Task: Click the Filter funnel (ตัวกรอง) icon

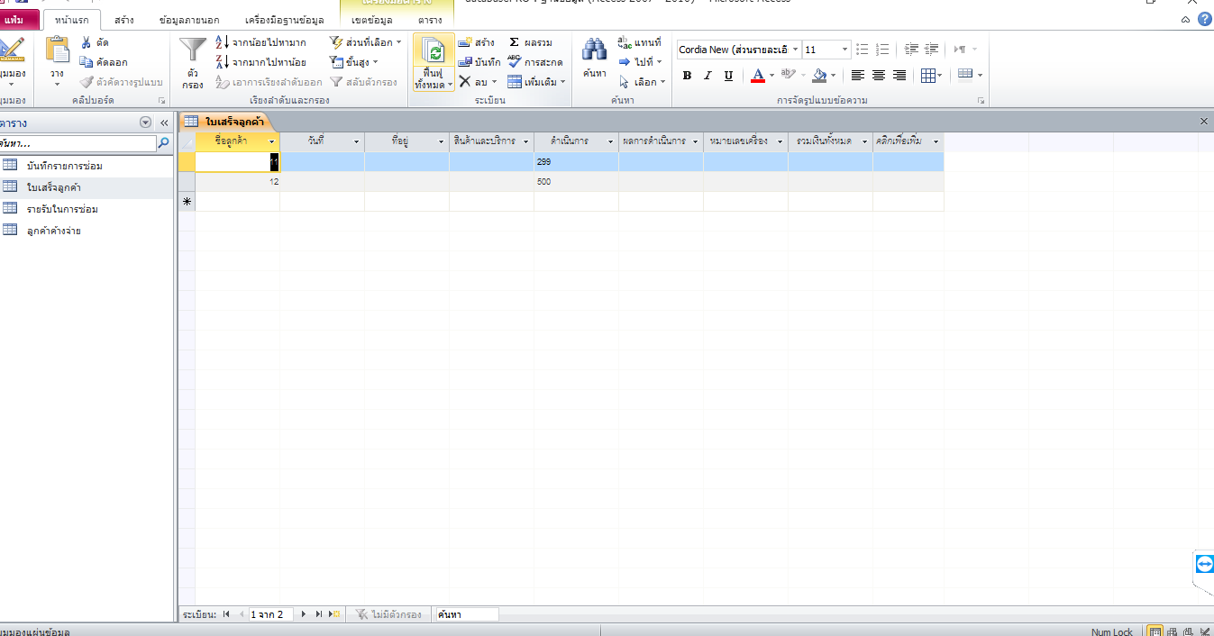Action: click(192, 51)
